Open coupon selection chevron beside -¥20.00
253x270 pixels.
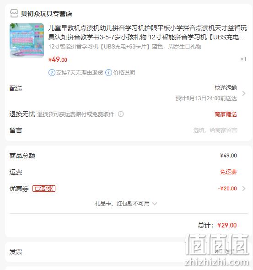pyautogui.click(x=243, y=189)
